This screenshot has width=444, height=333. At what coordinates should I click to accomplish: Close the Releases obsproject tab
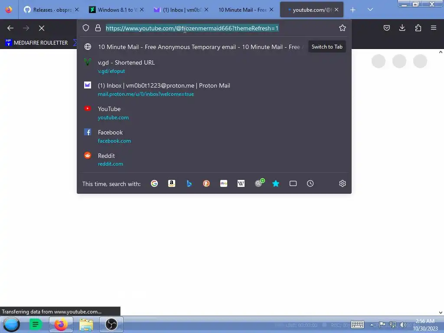pyautogui.click(x=77, y=10)
